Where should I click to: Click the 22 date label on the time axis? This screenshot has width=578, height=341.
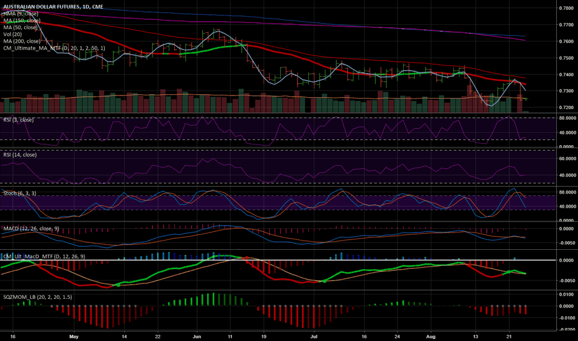point(158,336)
